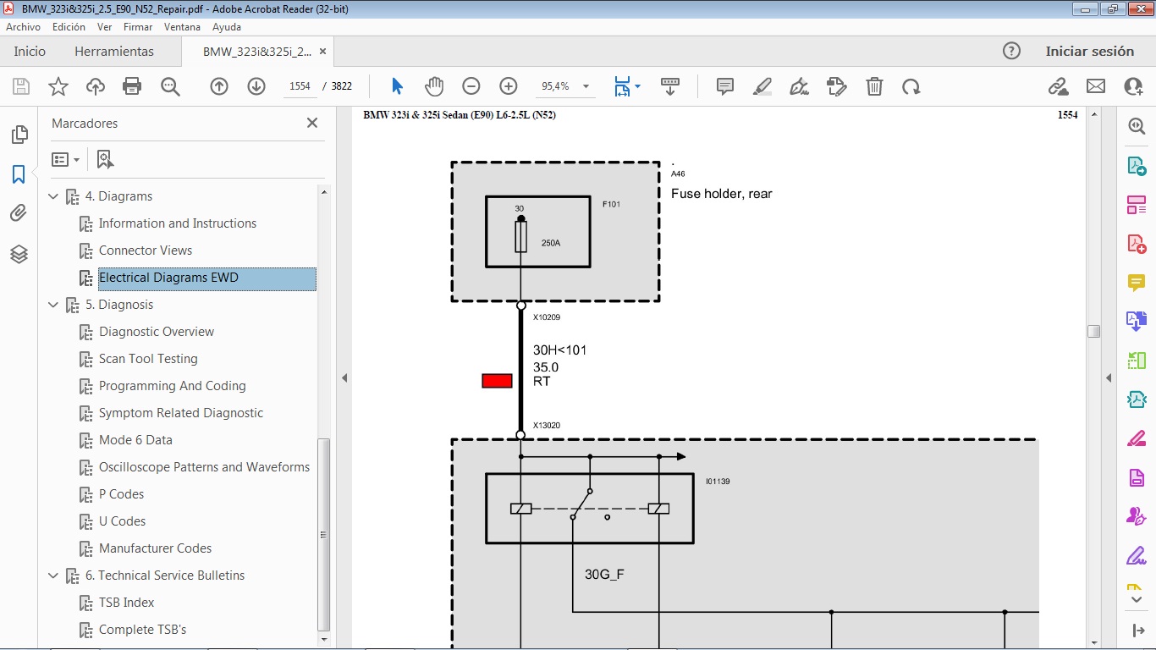1156x650 pixels.
Task: Open Diagnostic Overview bookmark
Action: pos(157,332)
